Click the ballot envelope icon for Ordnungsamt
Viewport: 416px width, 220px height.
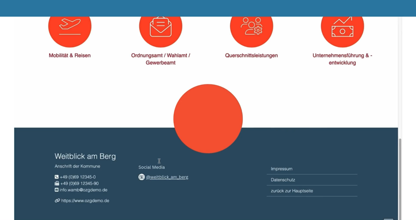[161, 27]
